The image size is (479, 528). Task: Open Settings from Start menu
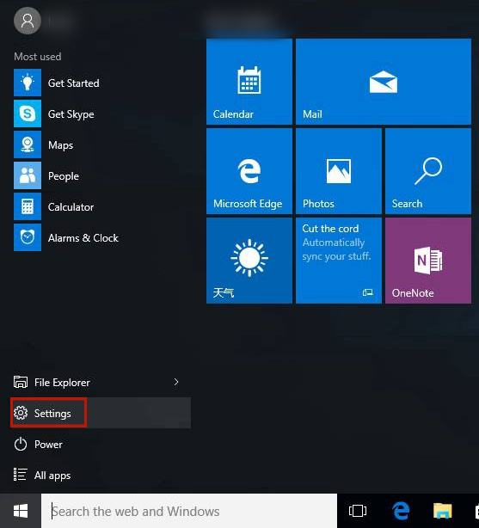click(101, 413)
